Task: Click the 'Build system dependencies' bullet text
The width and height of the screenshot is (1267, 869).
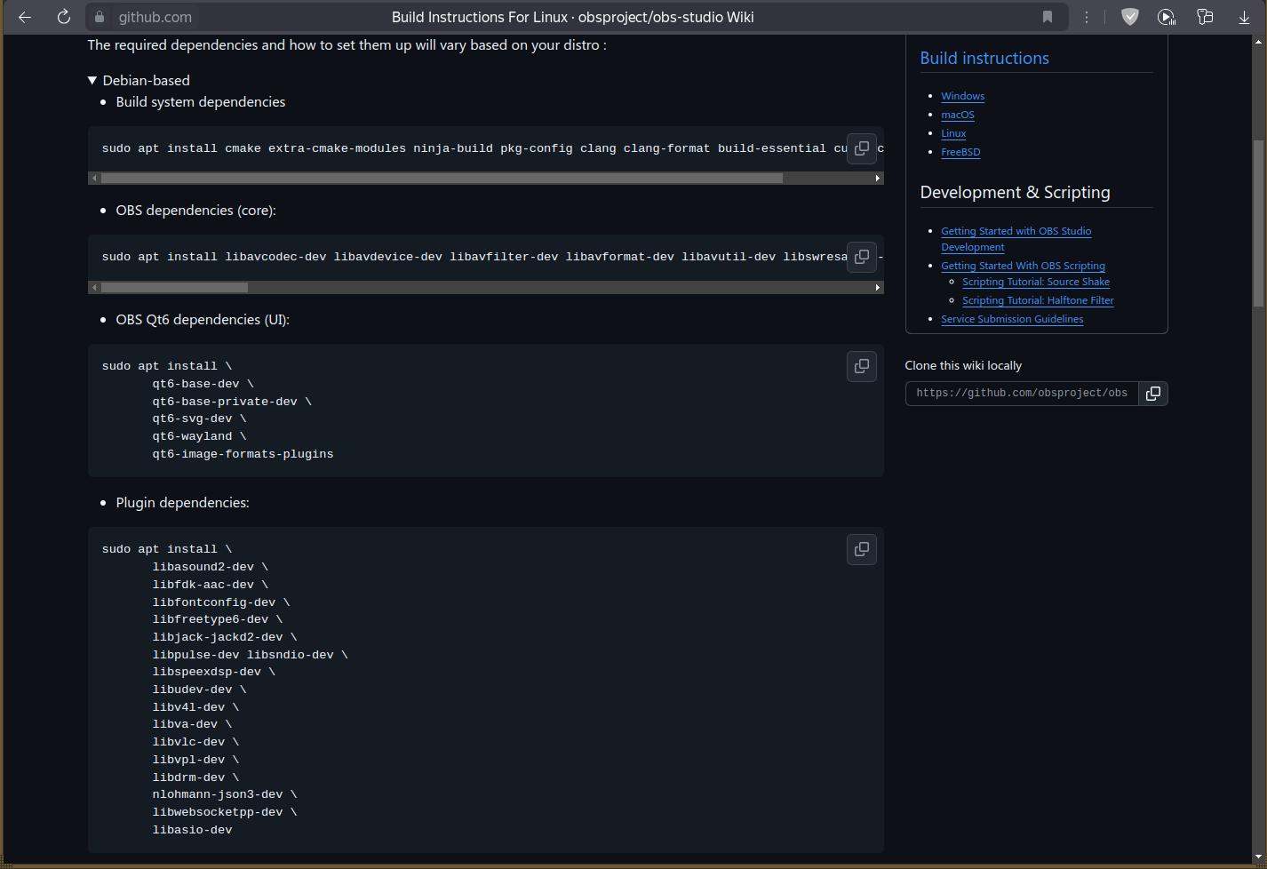Action: [201, 101]
